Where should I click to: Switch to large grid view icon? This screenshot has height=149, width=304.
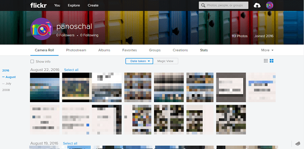click(x=272, y=61)
